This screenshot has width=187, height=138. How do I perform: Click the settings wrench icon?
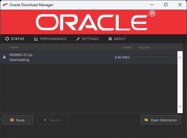[78, 39]
